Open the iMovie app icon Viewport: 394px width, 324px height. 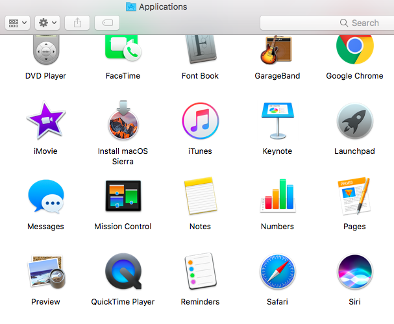(45, 123)
